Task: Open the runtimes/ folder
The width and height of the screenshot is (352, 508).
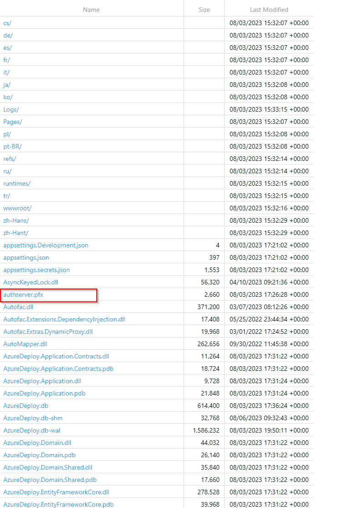Action: 17,183
